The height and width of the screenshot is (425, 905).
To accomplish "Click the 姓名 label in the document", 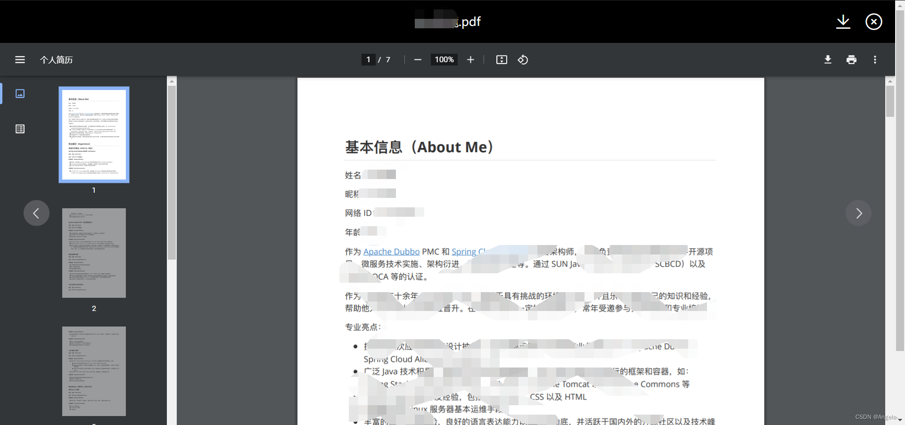I will pyautogui.click(x=353, y=175).
